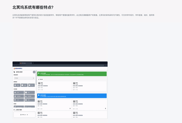Viewport: 182px width, 123px height.
Task: Remove the README.json file using its X
Action: pos(28,114)
